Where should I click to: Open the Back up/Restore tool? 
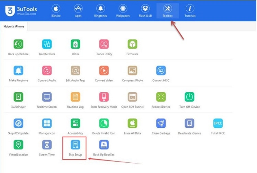pyautogui.click(x=18, y=44)
